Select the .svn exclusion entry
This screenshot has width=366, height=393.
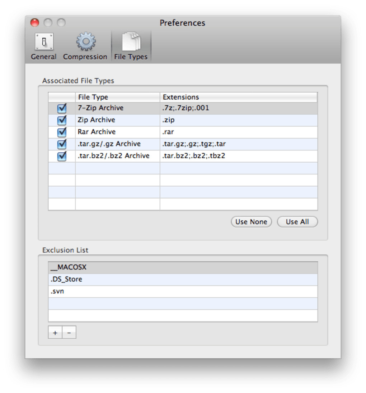pyautogui.click(x=183, y=292)
